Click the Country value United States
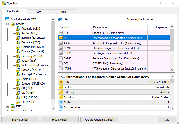 pyautogui.click(x=161, y=97)
